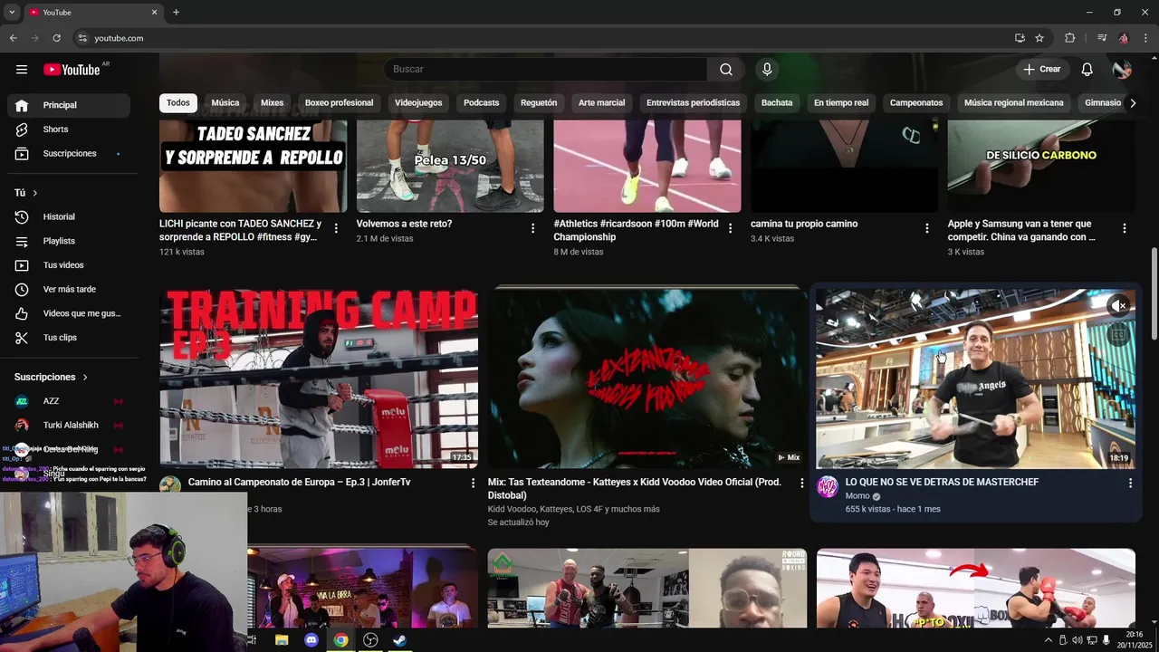Select the Arte marcial filter chip
Viewport: 1159px width, 652px height.
coord(602,103)
